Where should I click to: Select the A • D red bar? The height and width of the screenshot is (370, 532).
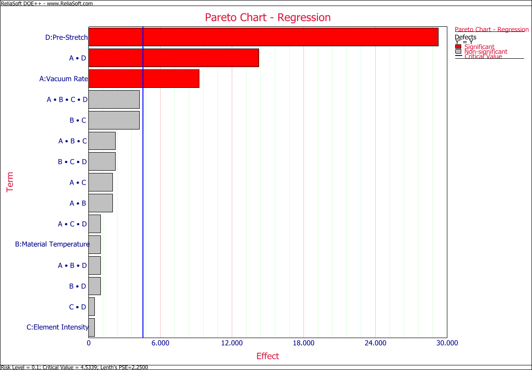coord(174,58)
